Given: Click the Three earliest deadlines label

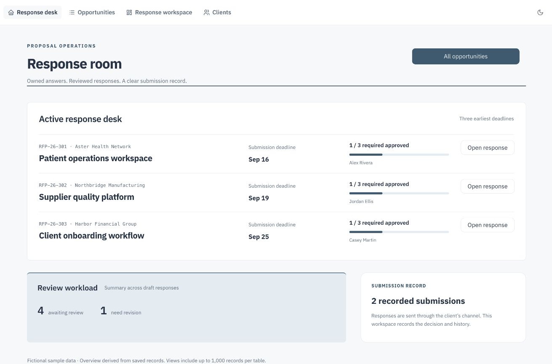Looking at the screenshot, I should (487, 119).
